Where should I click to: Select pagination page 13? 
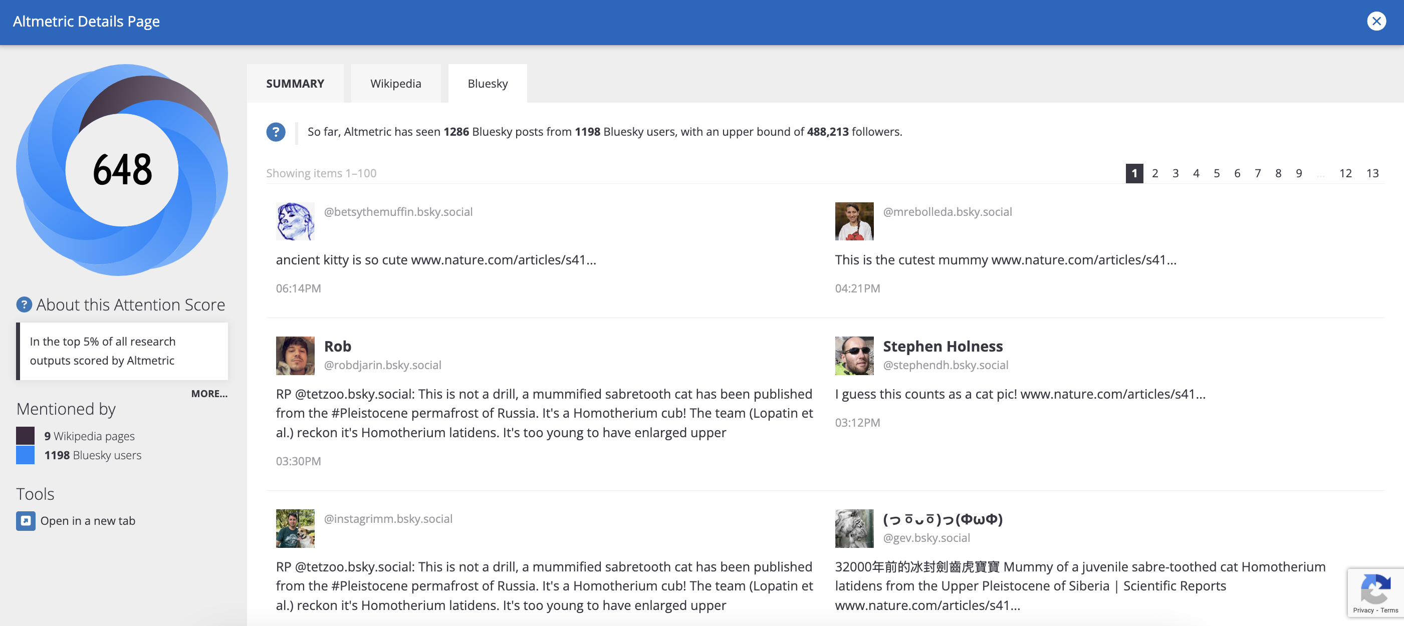(x=1373, y=173)
